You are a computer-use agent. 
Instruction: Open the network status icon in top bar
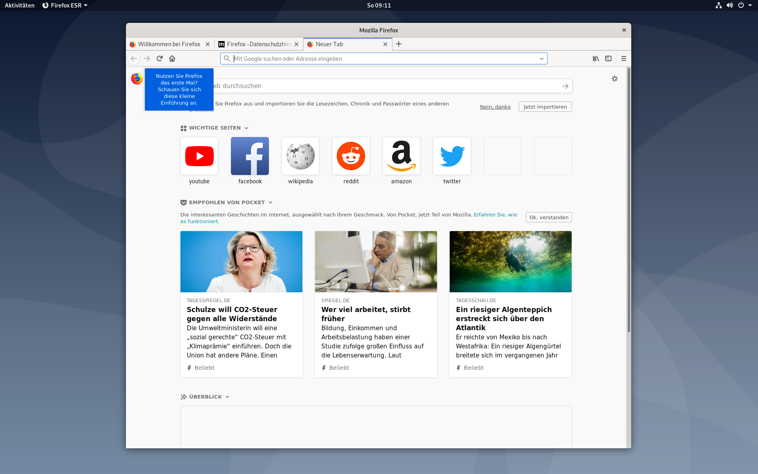(x=719, y=6)
